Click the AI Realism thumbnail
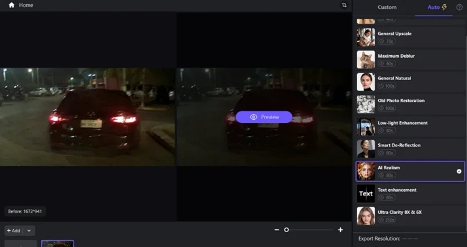This screenshot has height=247, width=467. click(x=366, y=171)
